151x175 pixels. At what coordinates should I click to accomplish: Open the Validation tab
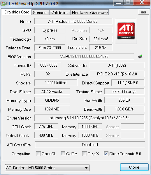(x=60, y=13)
